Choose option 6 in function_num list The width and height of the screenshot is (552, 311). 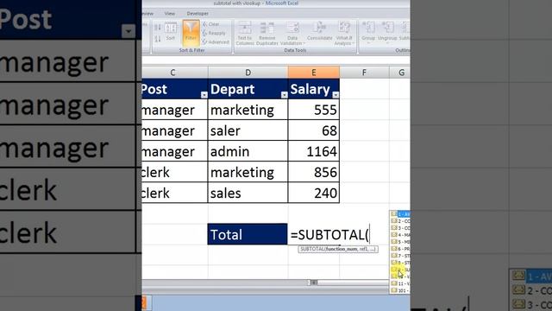coord(400,249)
